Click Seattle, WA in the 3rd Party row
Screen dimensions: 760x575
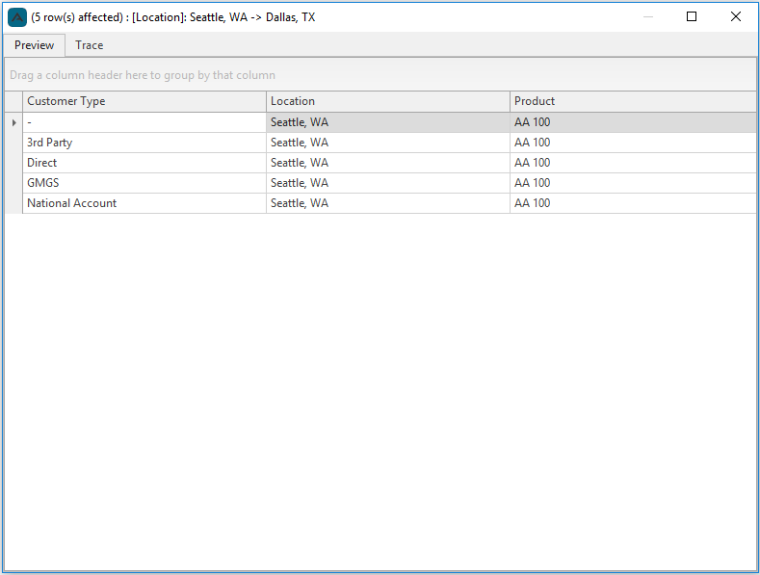click(388, 143)
